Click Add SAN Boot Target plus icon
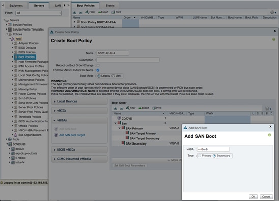The height and width of the screenshot is (201, 279). [x=56, y=135]
